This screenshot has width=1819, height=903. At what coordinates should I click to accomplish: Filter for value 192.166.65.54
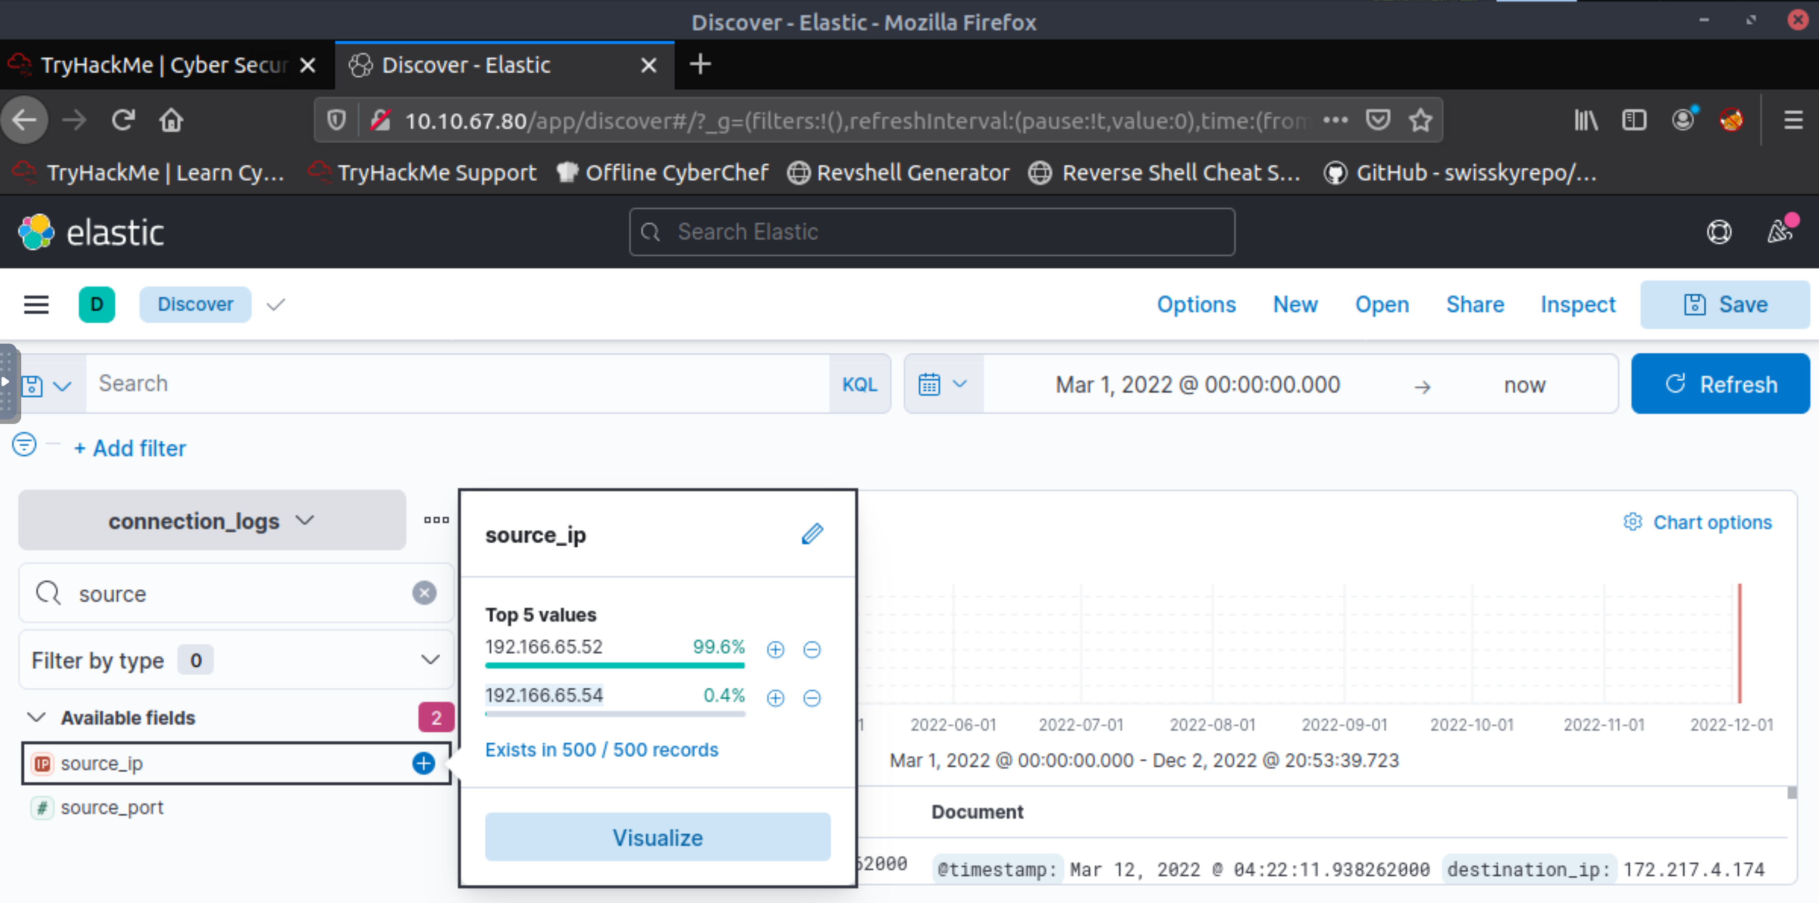pyautogui.click(x=775, y=698)
